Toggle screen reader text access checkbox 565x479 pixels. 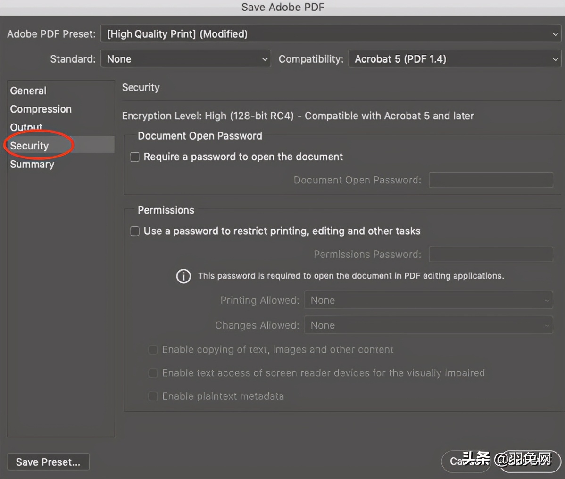tap(153, 373)
